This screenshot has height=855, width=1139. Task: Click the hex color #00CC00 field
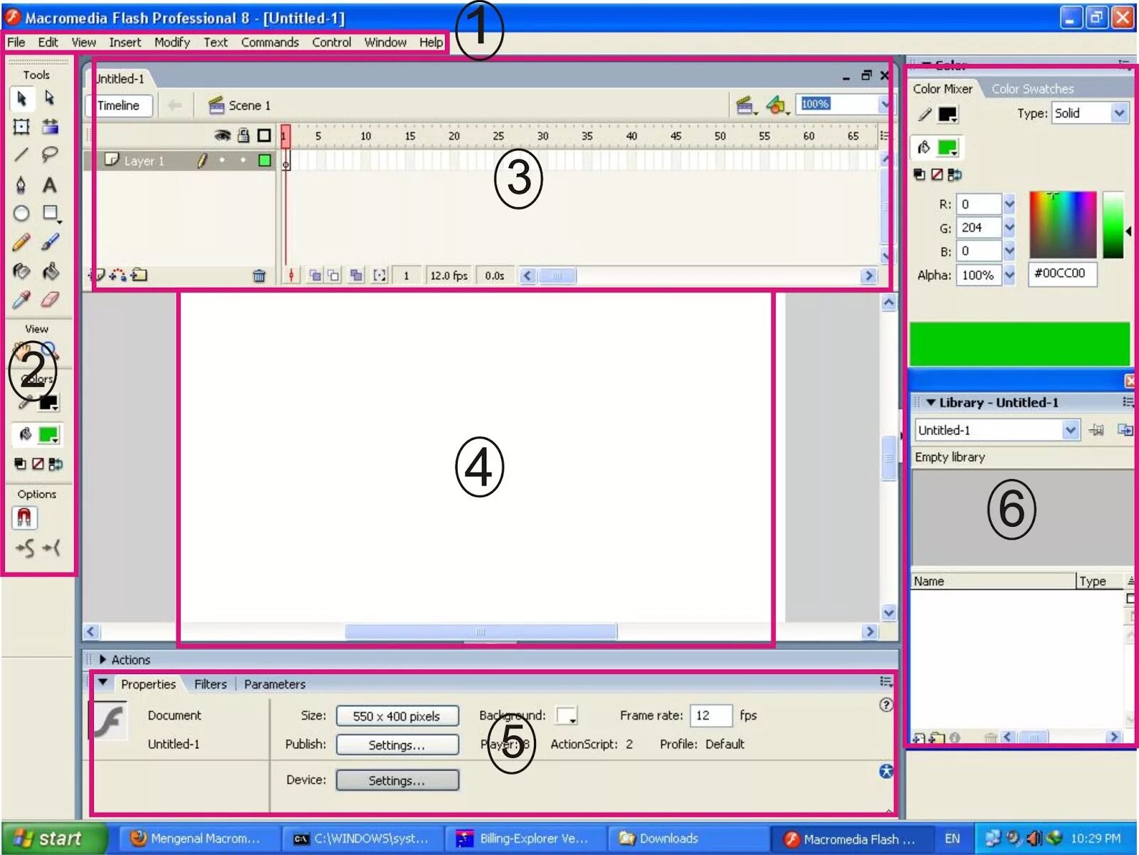tap(1063, 273)
